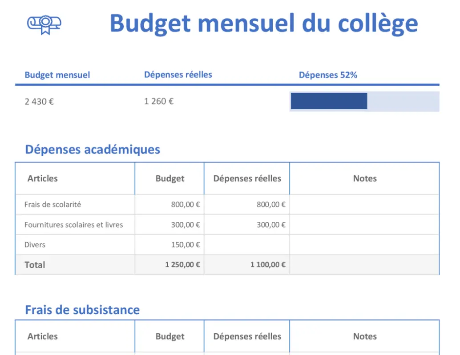The width and height of the screenshot is (460, 355).
Task: Select the "Divers" row label
Action: click(x=35, y=245)
